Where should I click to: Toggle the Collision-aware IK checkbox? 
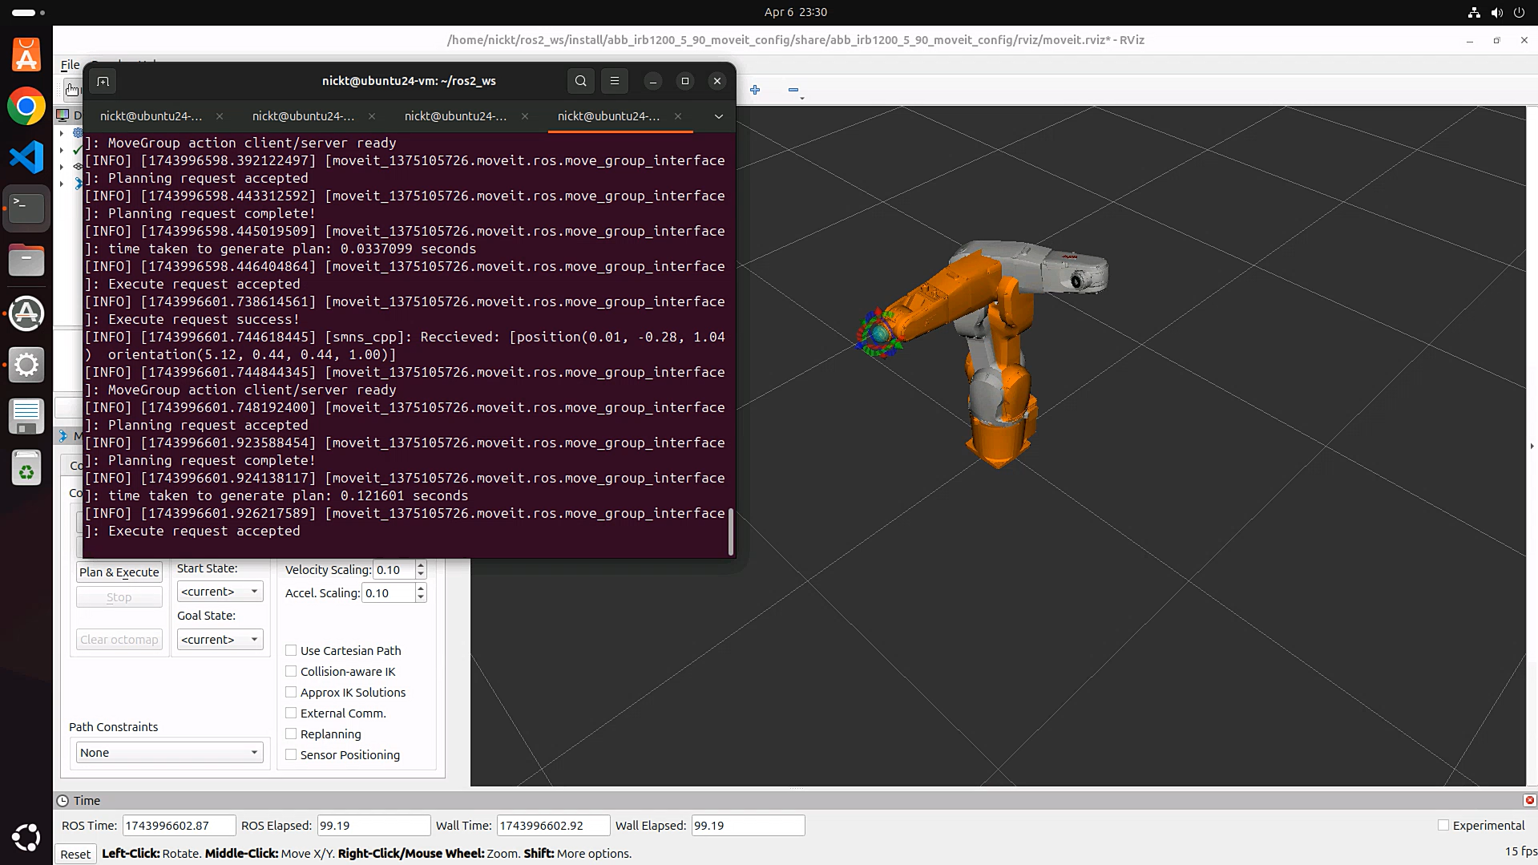click(291, 672)
